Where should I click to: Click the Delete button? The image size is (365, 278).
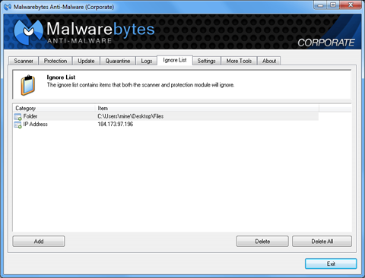(262, 241)
